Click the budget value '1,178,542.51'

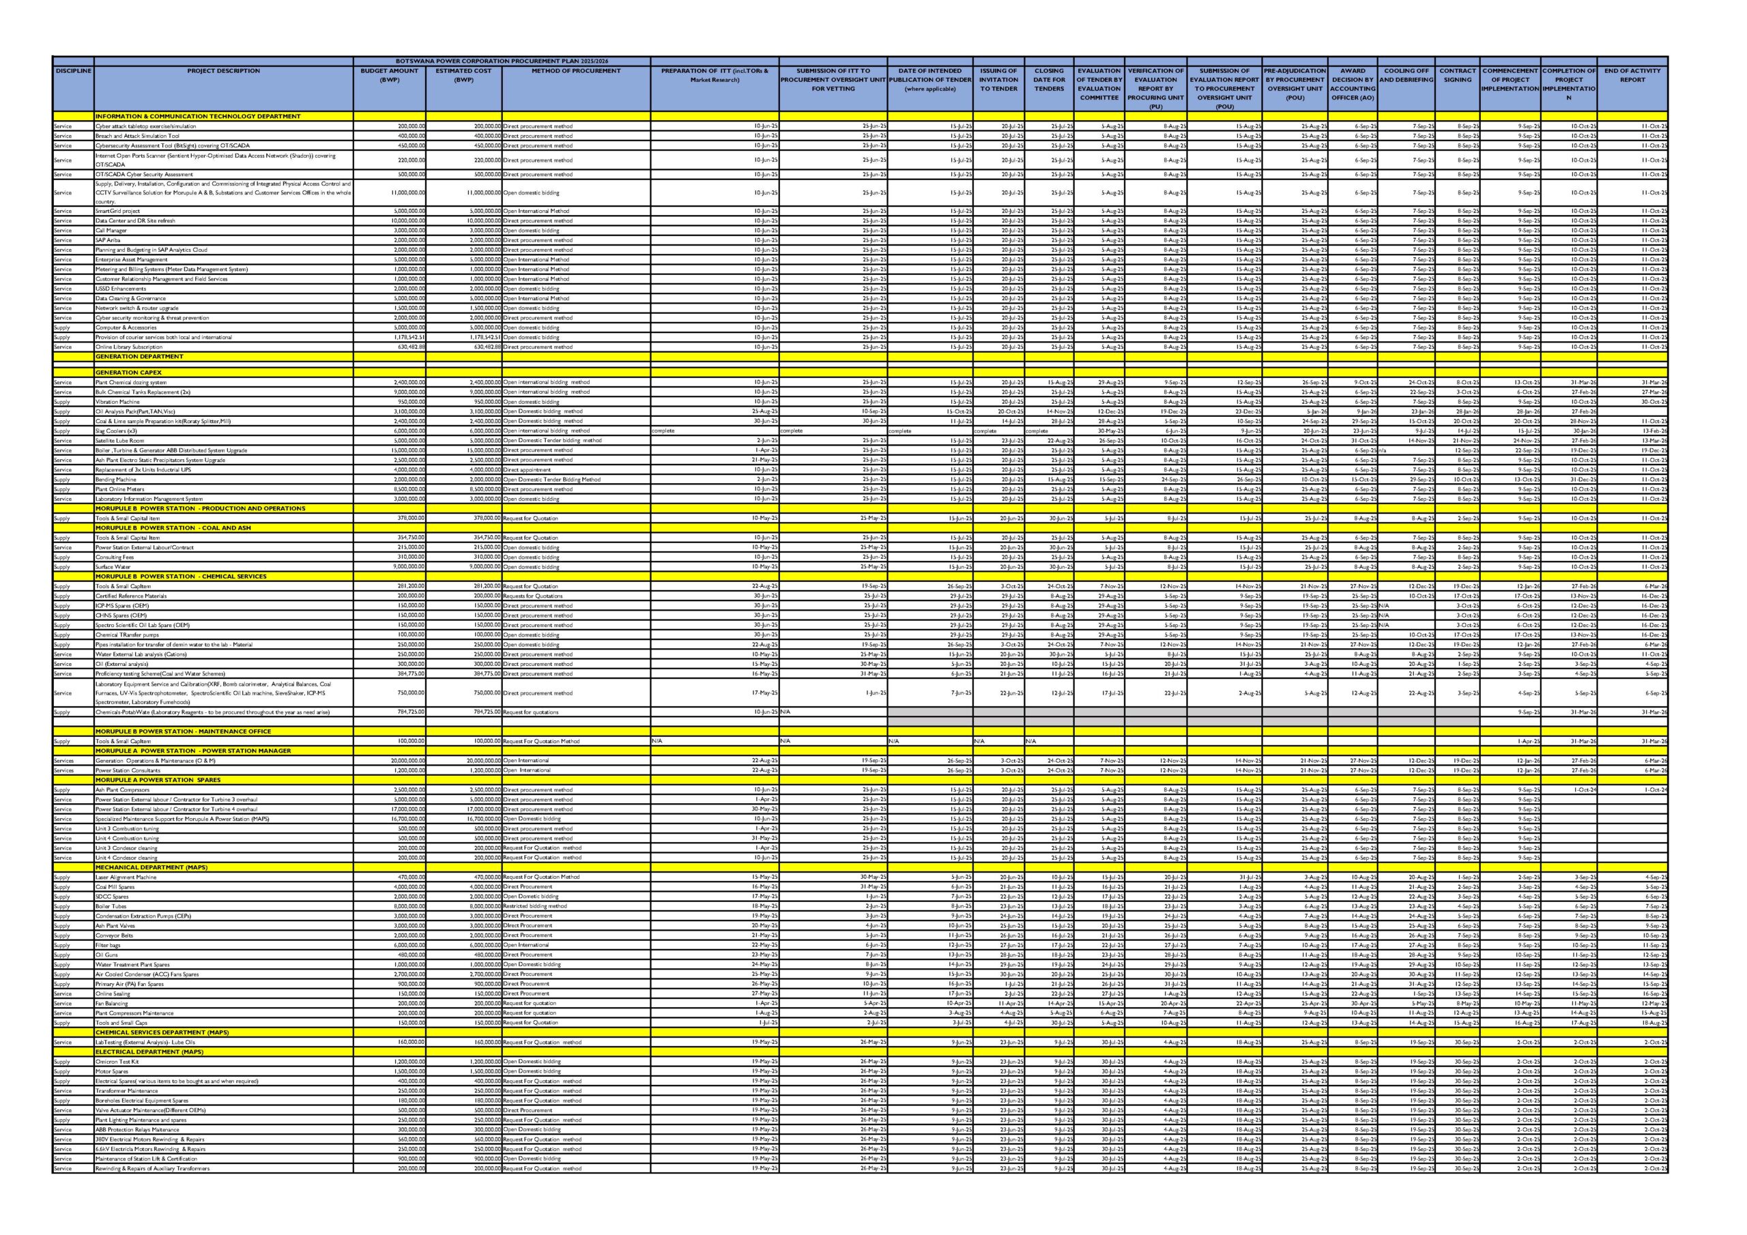coord(390,337)
